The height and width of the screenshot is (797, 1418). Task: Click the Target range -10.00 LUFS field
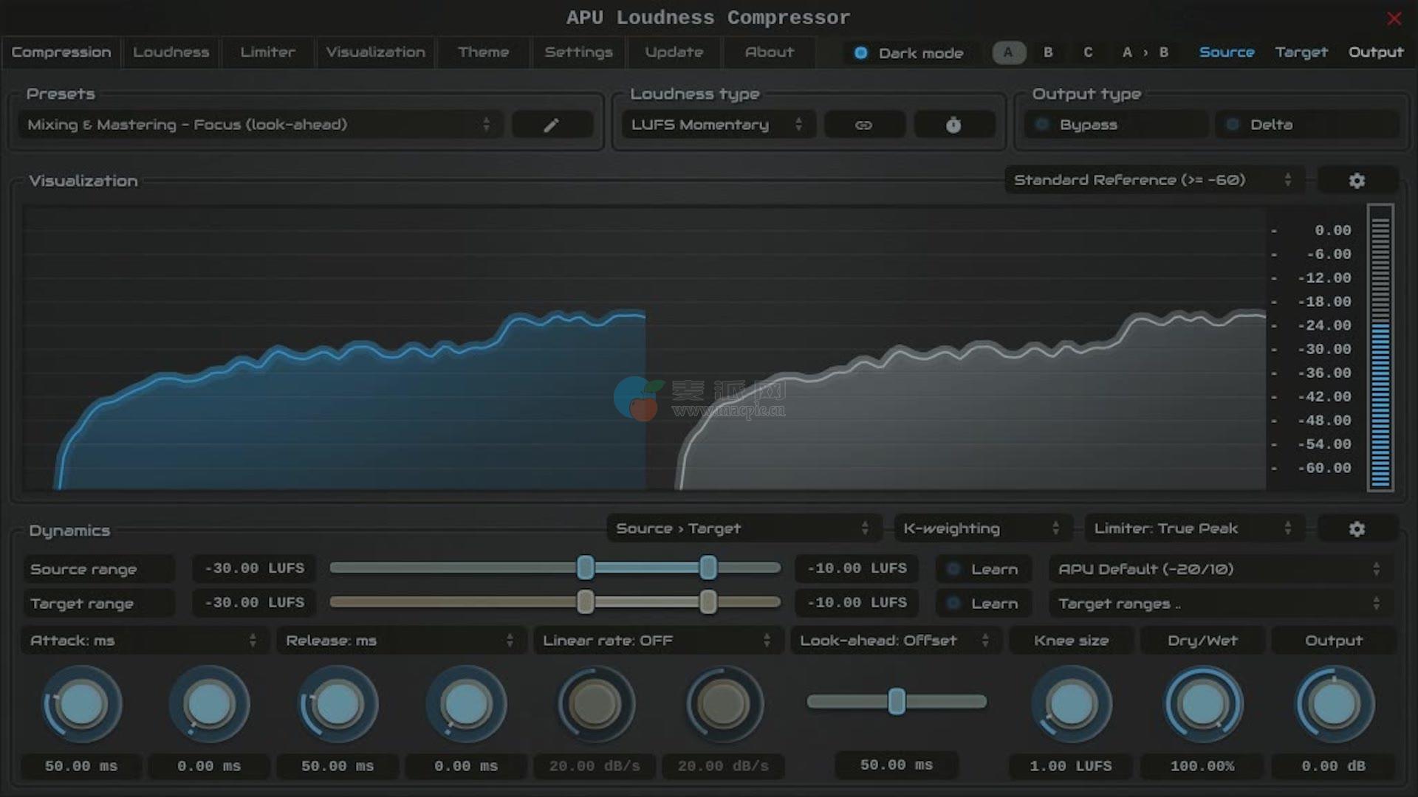857,604
